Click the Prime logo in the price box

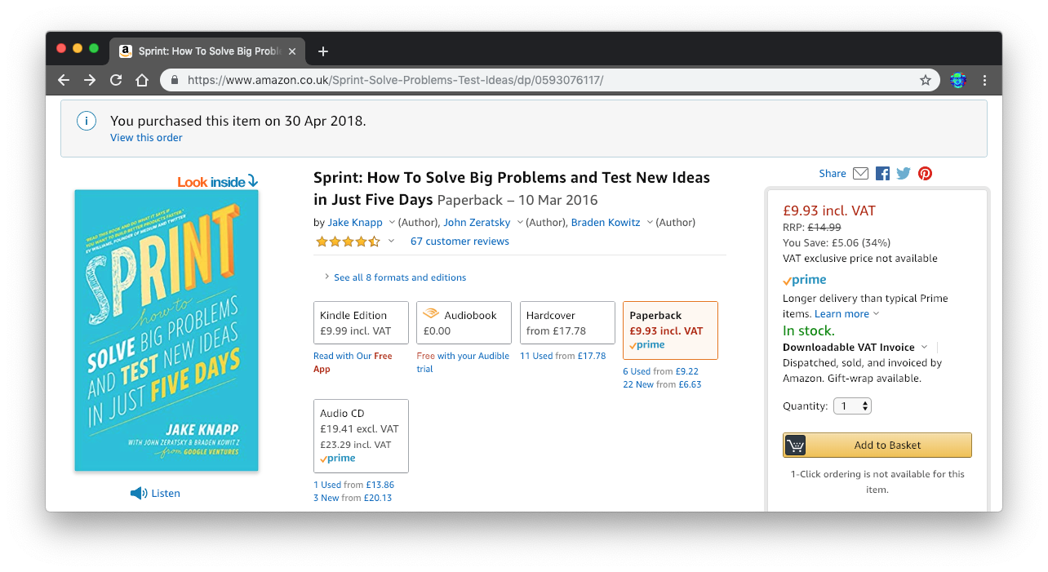[x=805, y=280]
